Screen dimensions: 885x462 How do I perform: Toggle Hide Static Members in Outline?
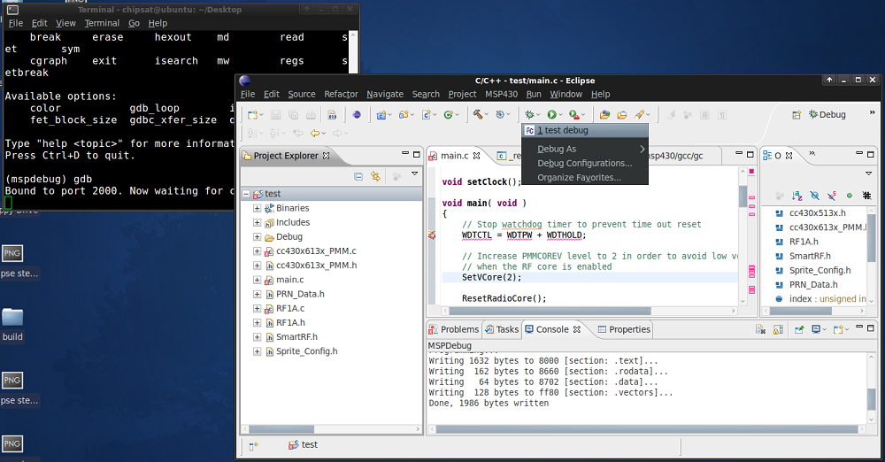[832, 196]
